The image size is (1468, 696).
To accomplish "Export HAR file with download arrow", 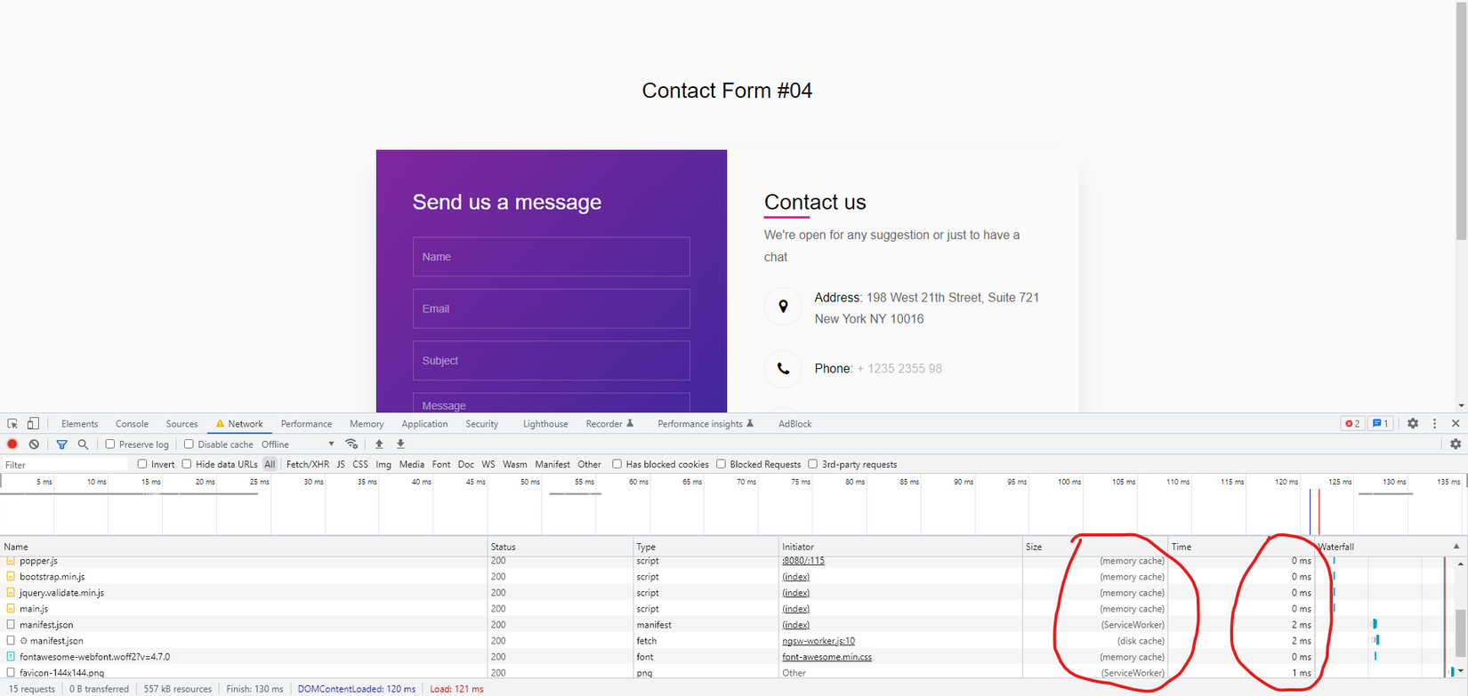I will (x=400, y=444).
